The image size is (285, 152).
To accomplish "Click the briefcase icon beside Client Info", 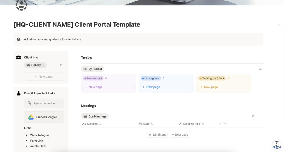I will [19, 57].
